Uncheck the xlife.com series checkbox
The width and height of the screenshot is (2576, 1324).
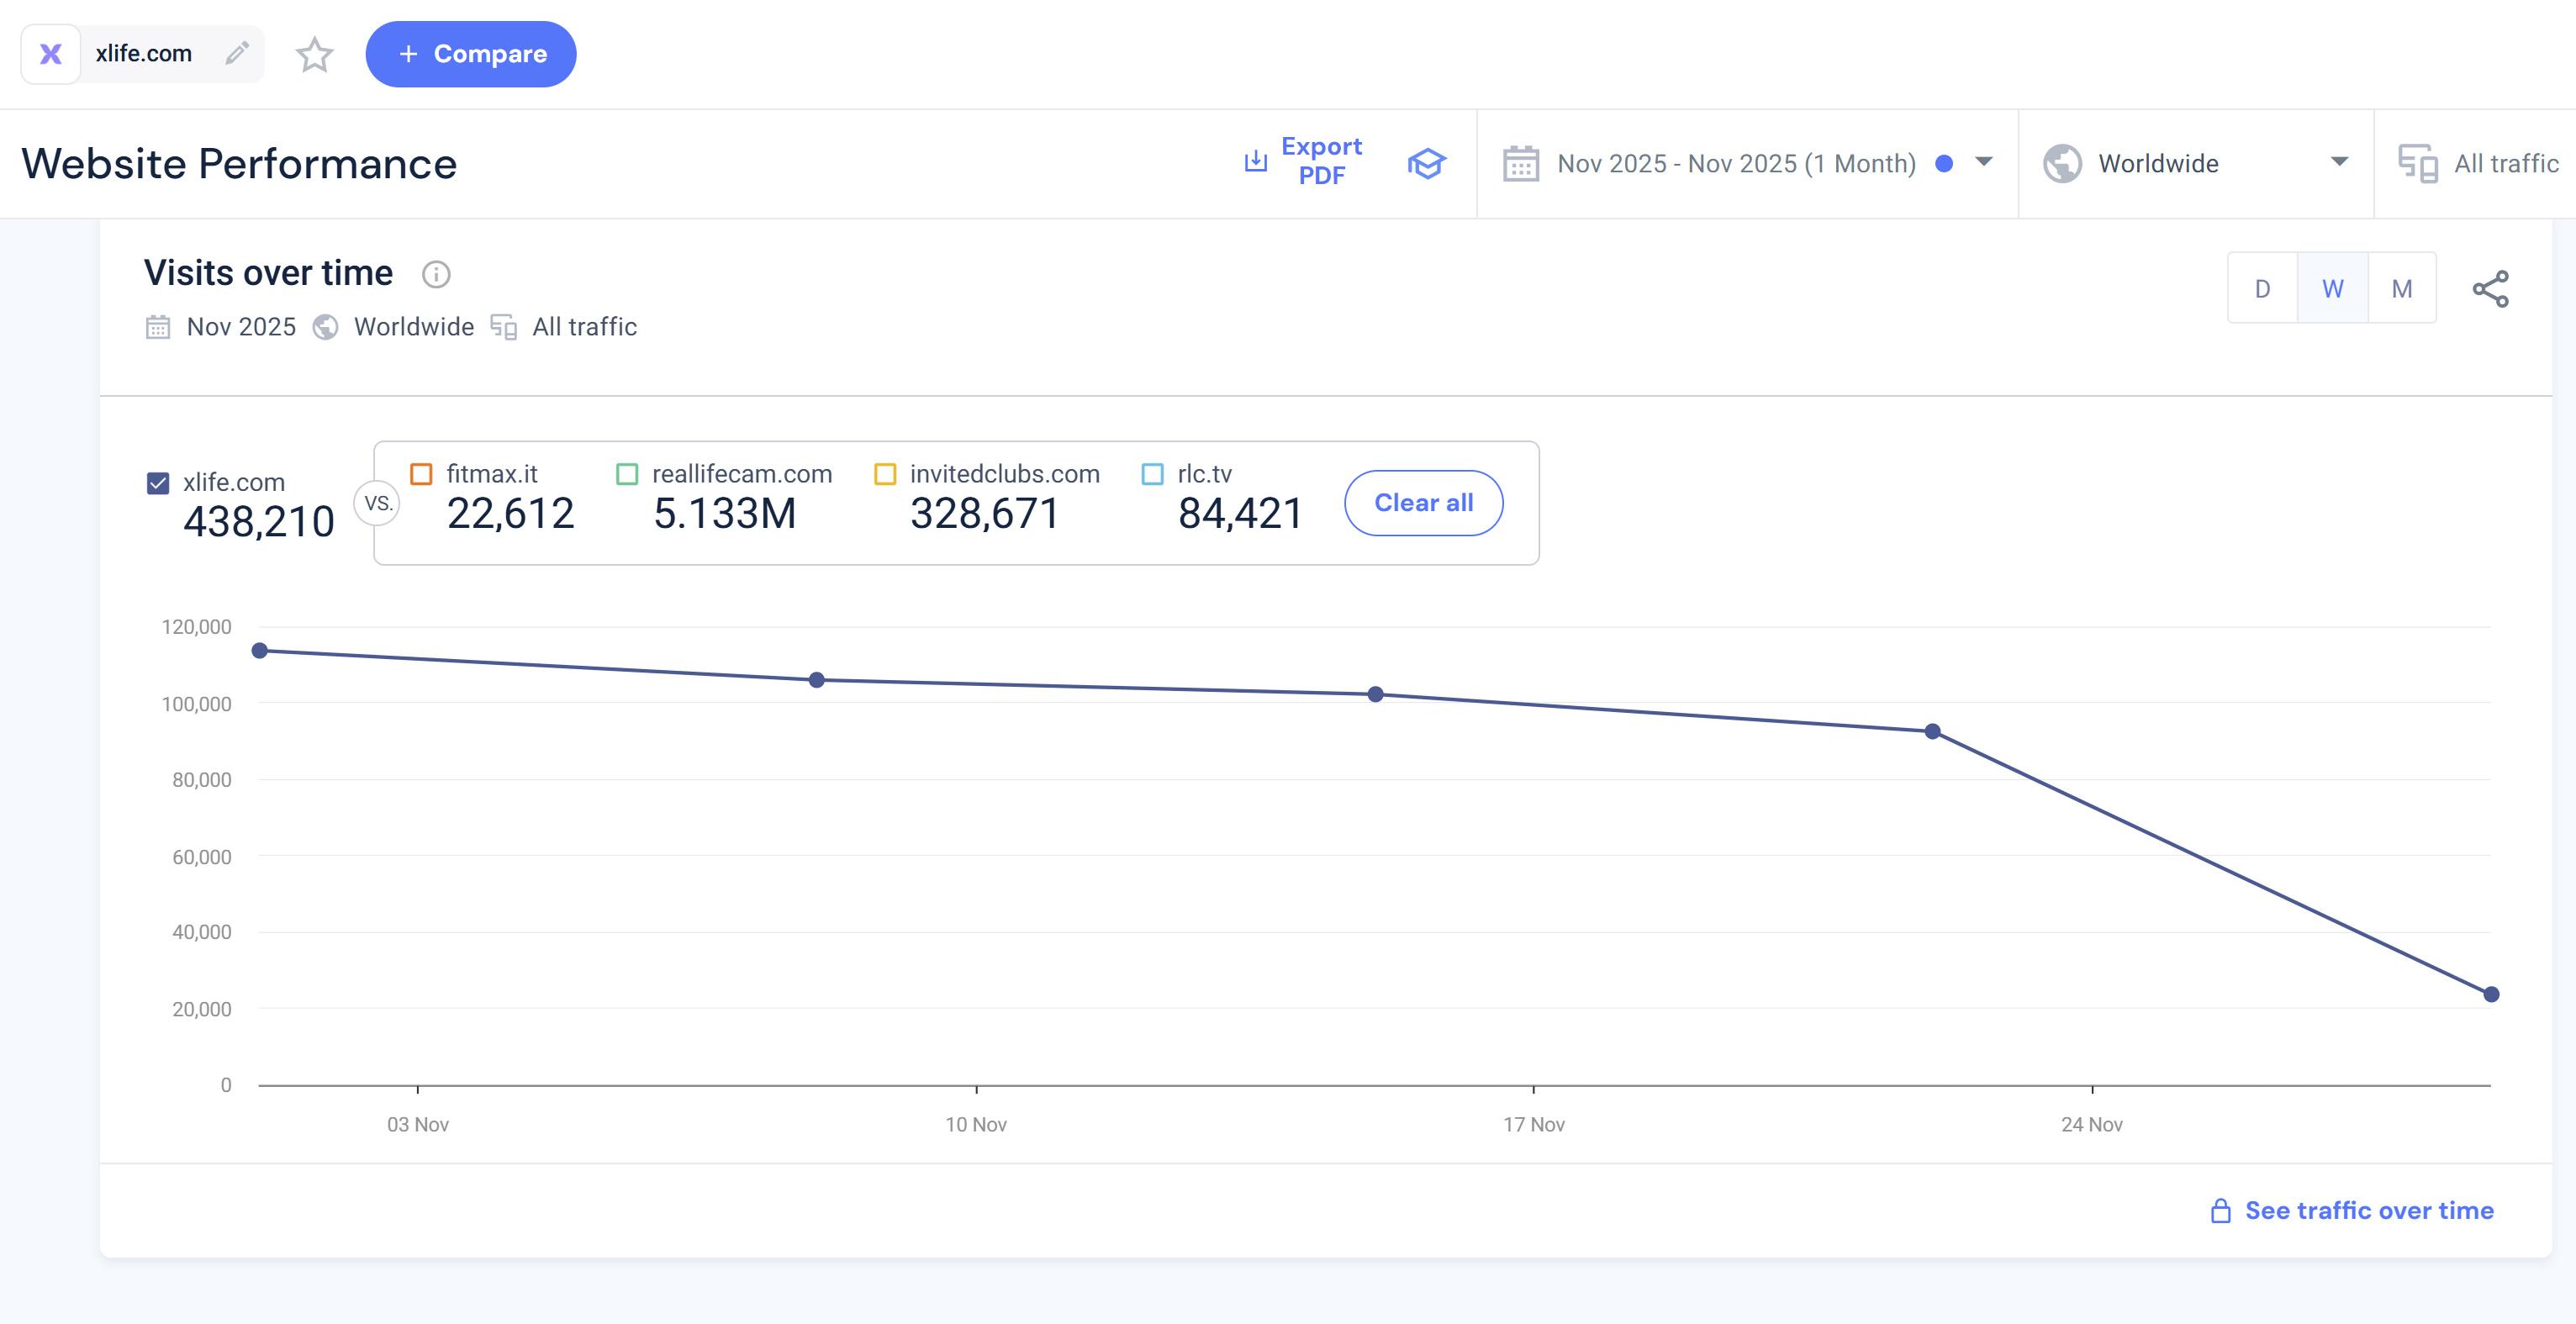tap(158, 483)
